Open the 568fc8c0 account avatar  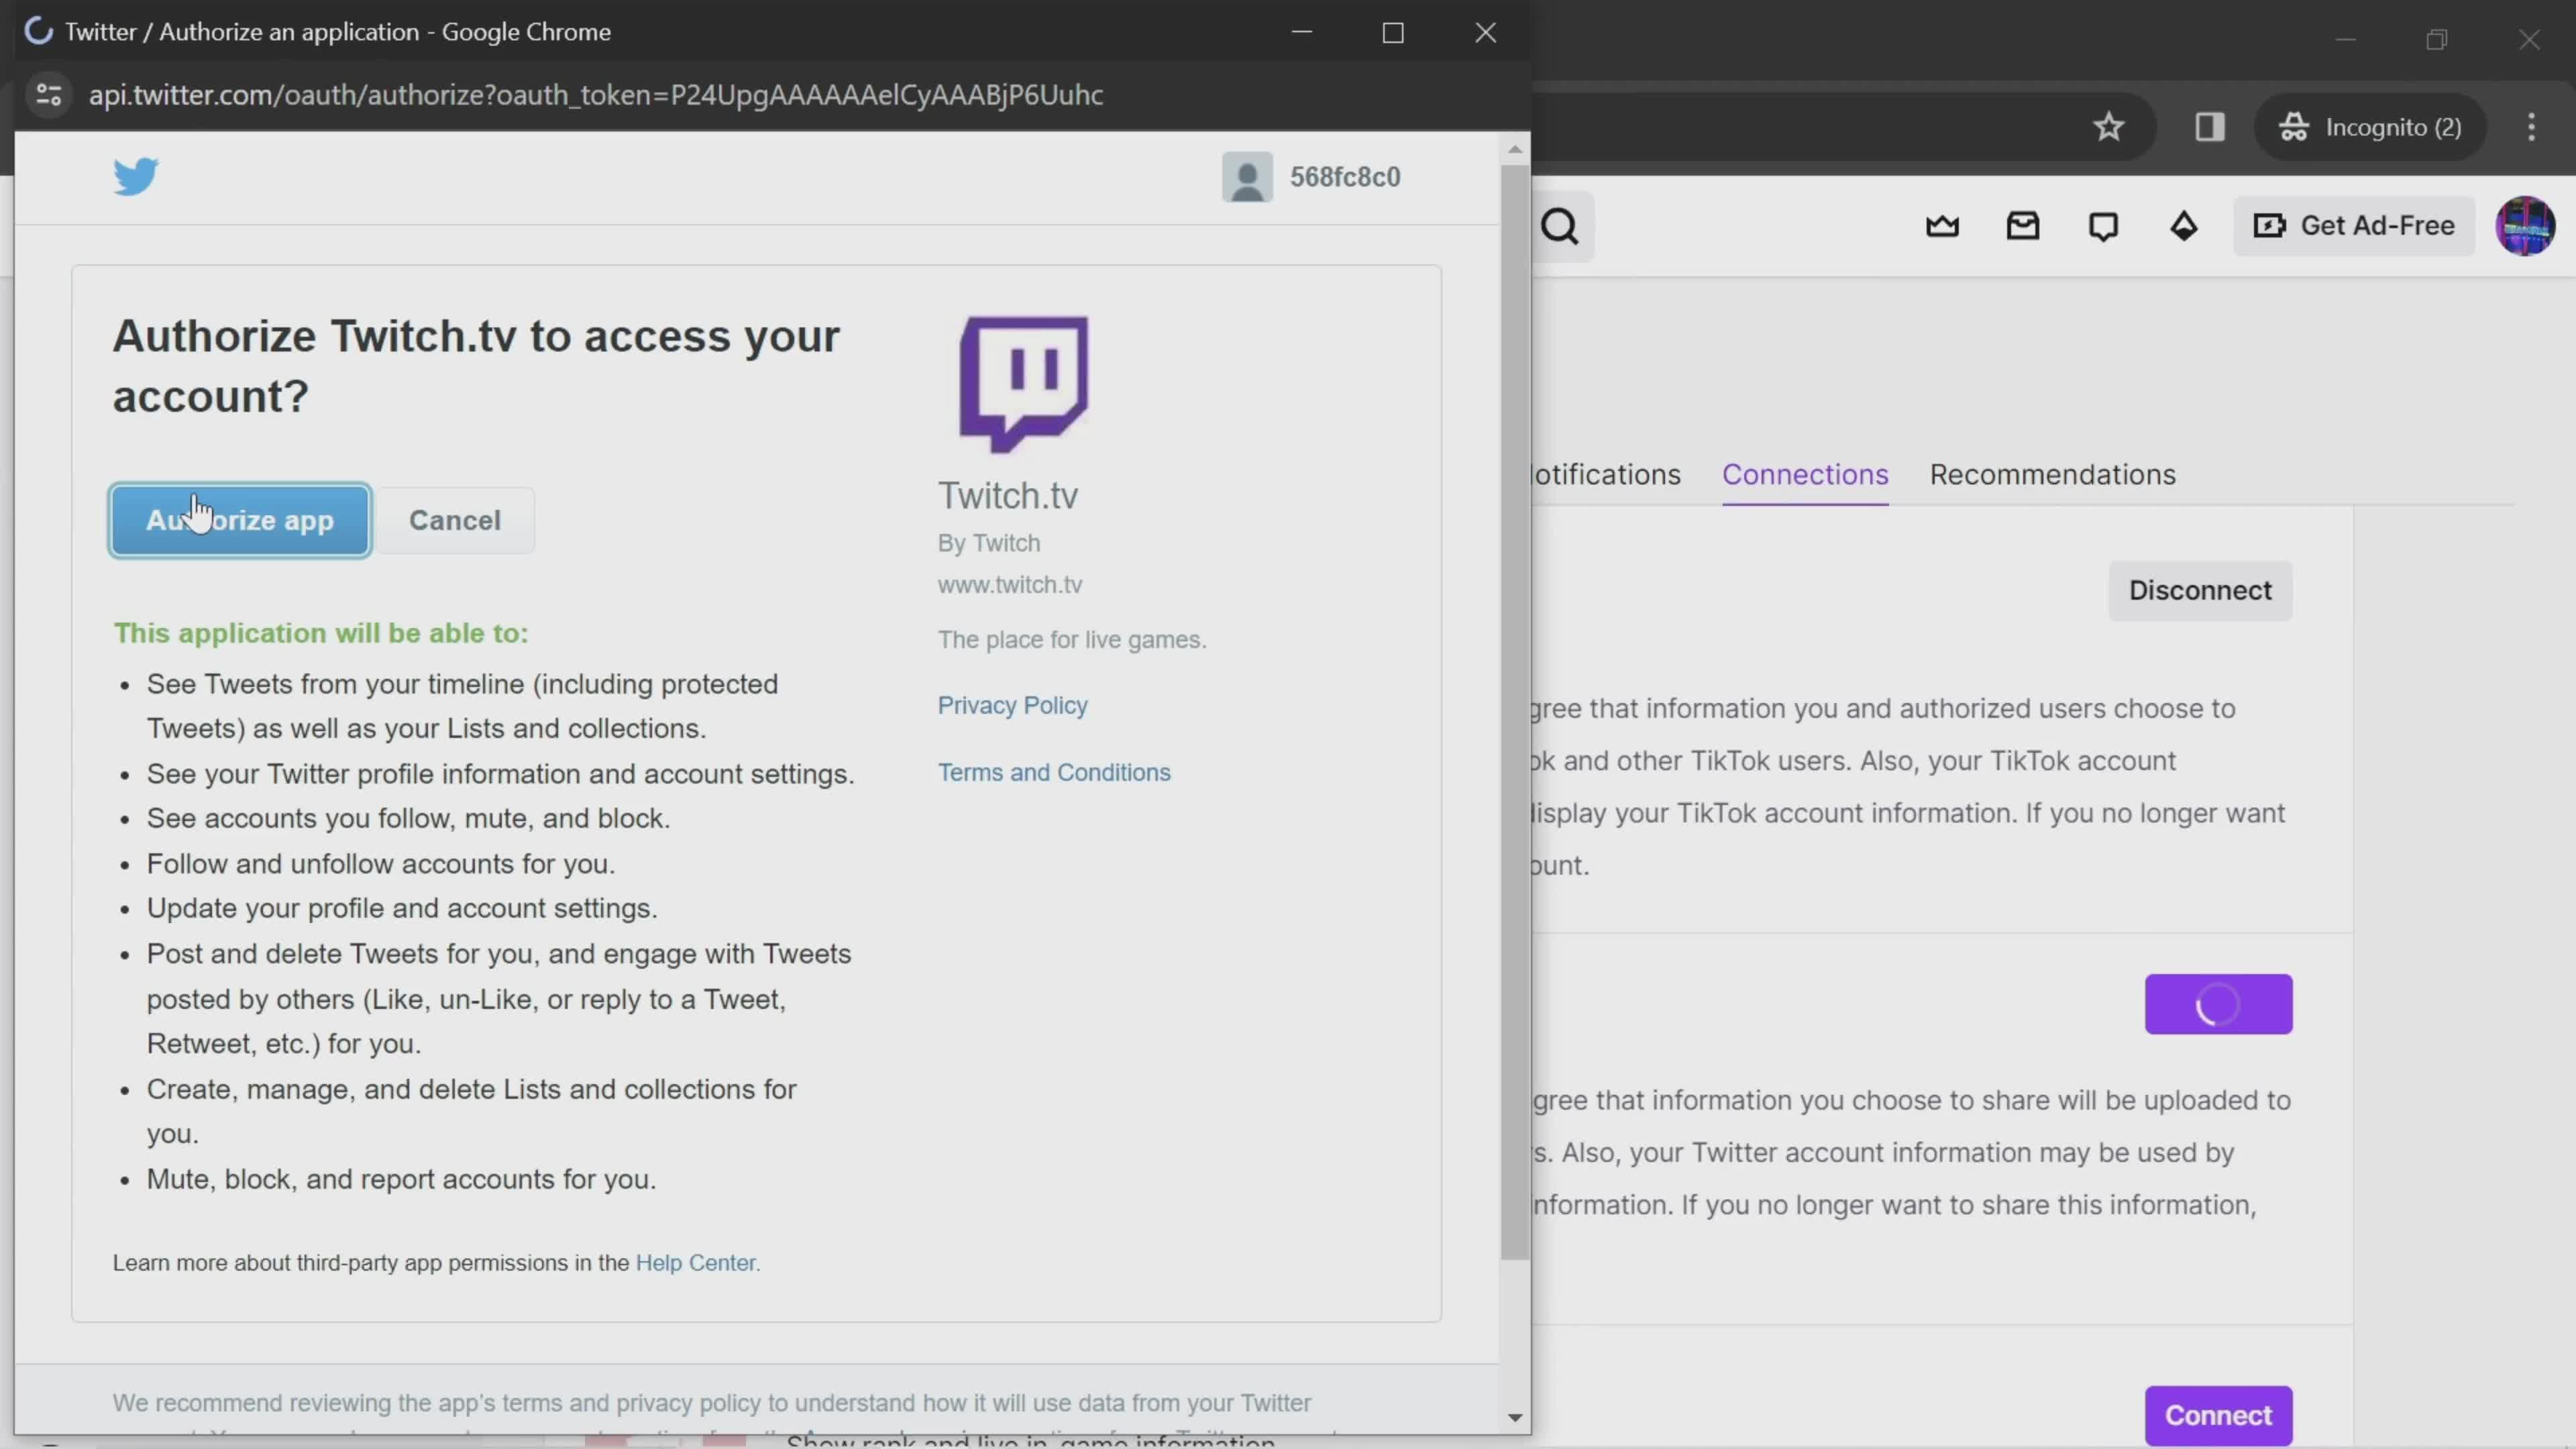(x=1246, y=177)
